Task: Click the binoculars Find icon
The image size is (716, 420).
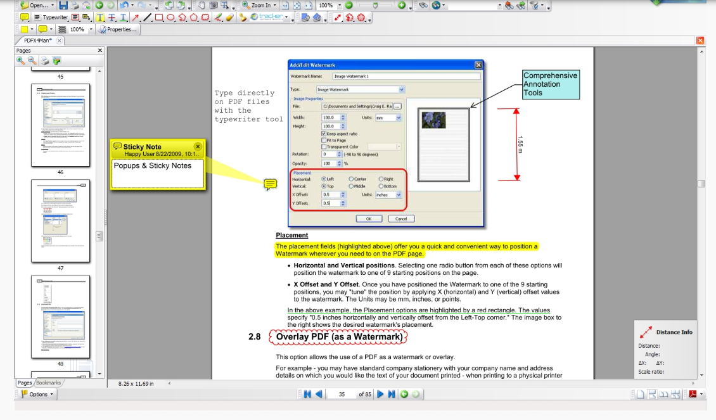Action: [423, 6]
